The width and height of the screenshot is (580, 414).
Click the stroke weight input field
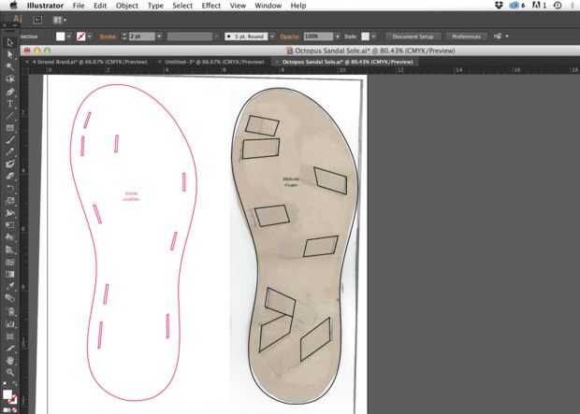(x=141, y=36)
